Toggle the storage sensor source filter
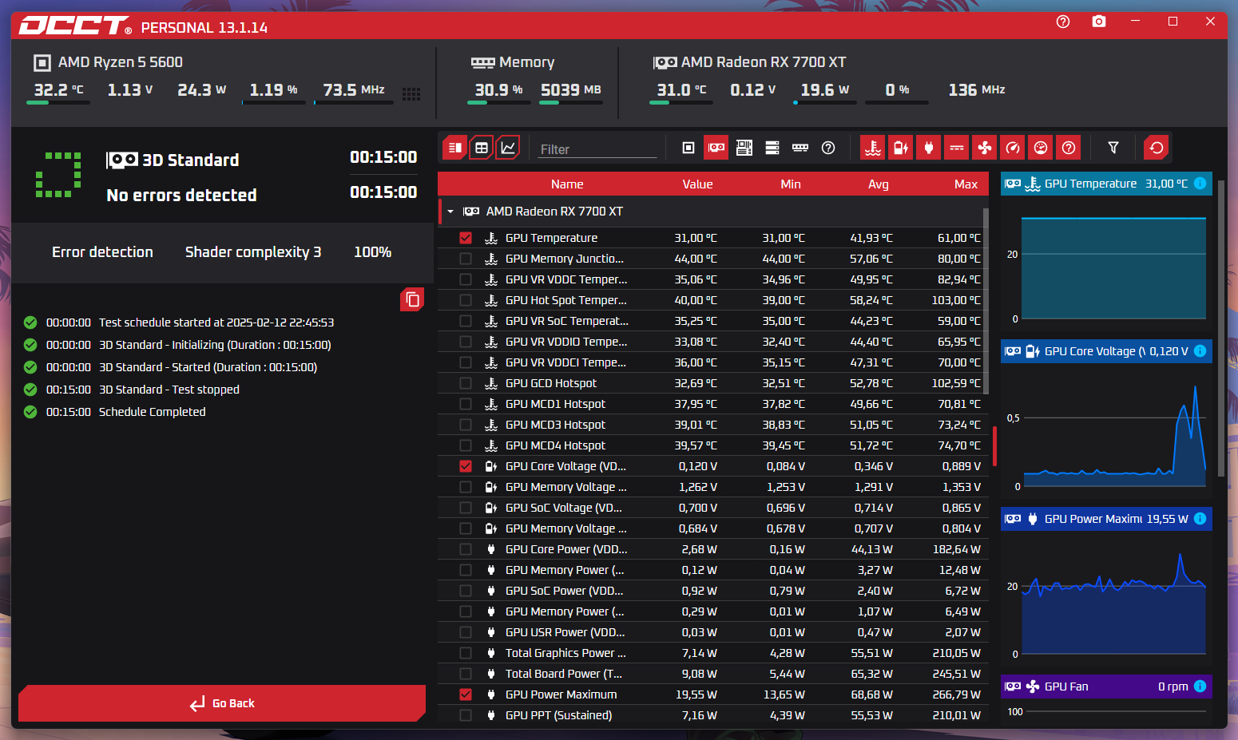Screen dimensions: 1238x740 tap(772, 148)
